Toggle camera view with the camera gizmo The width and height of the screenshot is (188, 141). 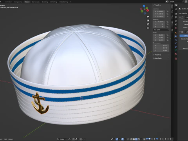point(148,24)
